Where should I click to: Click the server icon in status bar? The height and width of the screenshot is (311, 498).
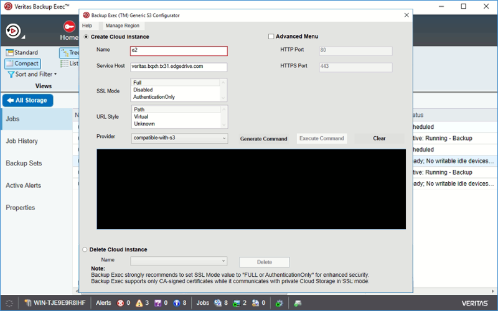click(x=28, y=303)
